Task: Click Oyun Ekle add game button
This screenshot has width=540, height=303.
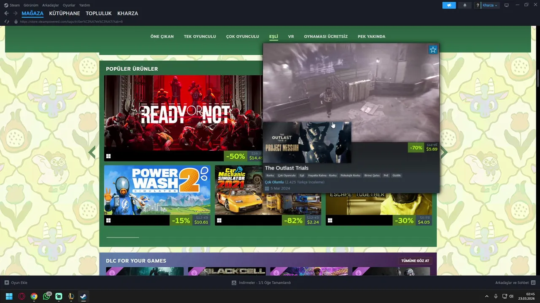Action: coord(16,283)
